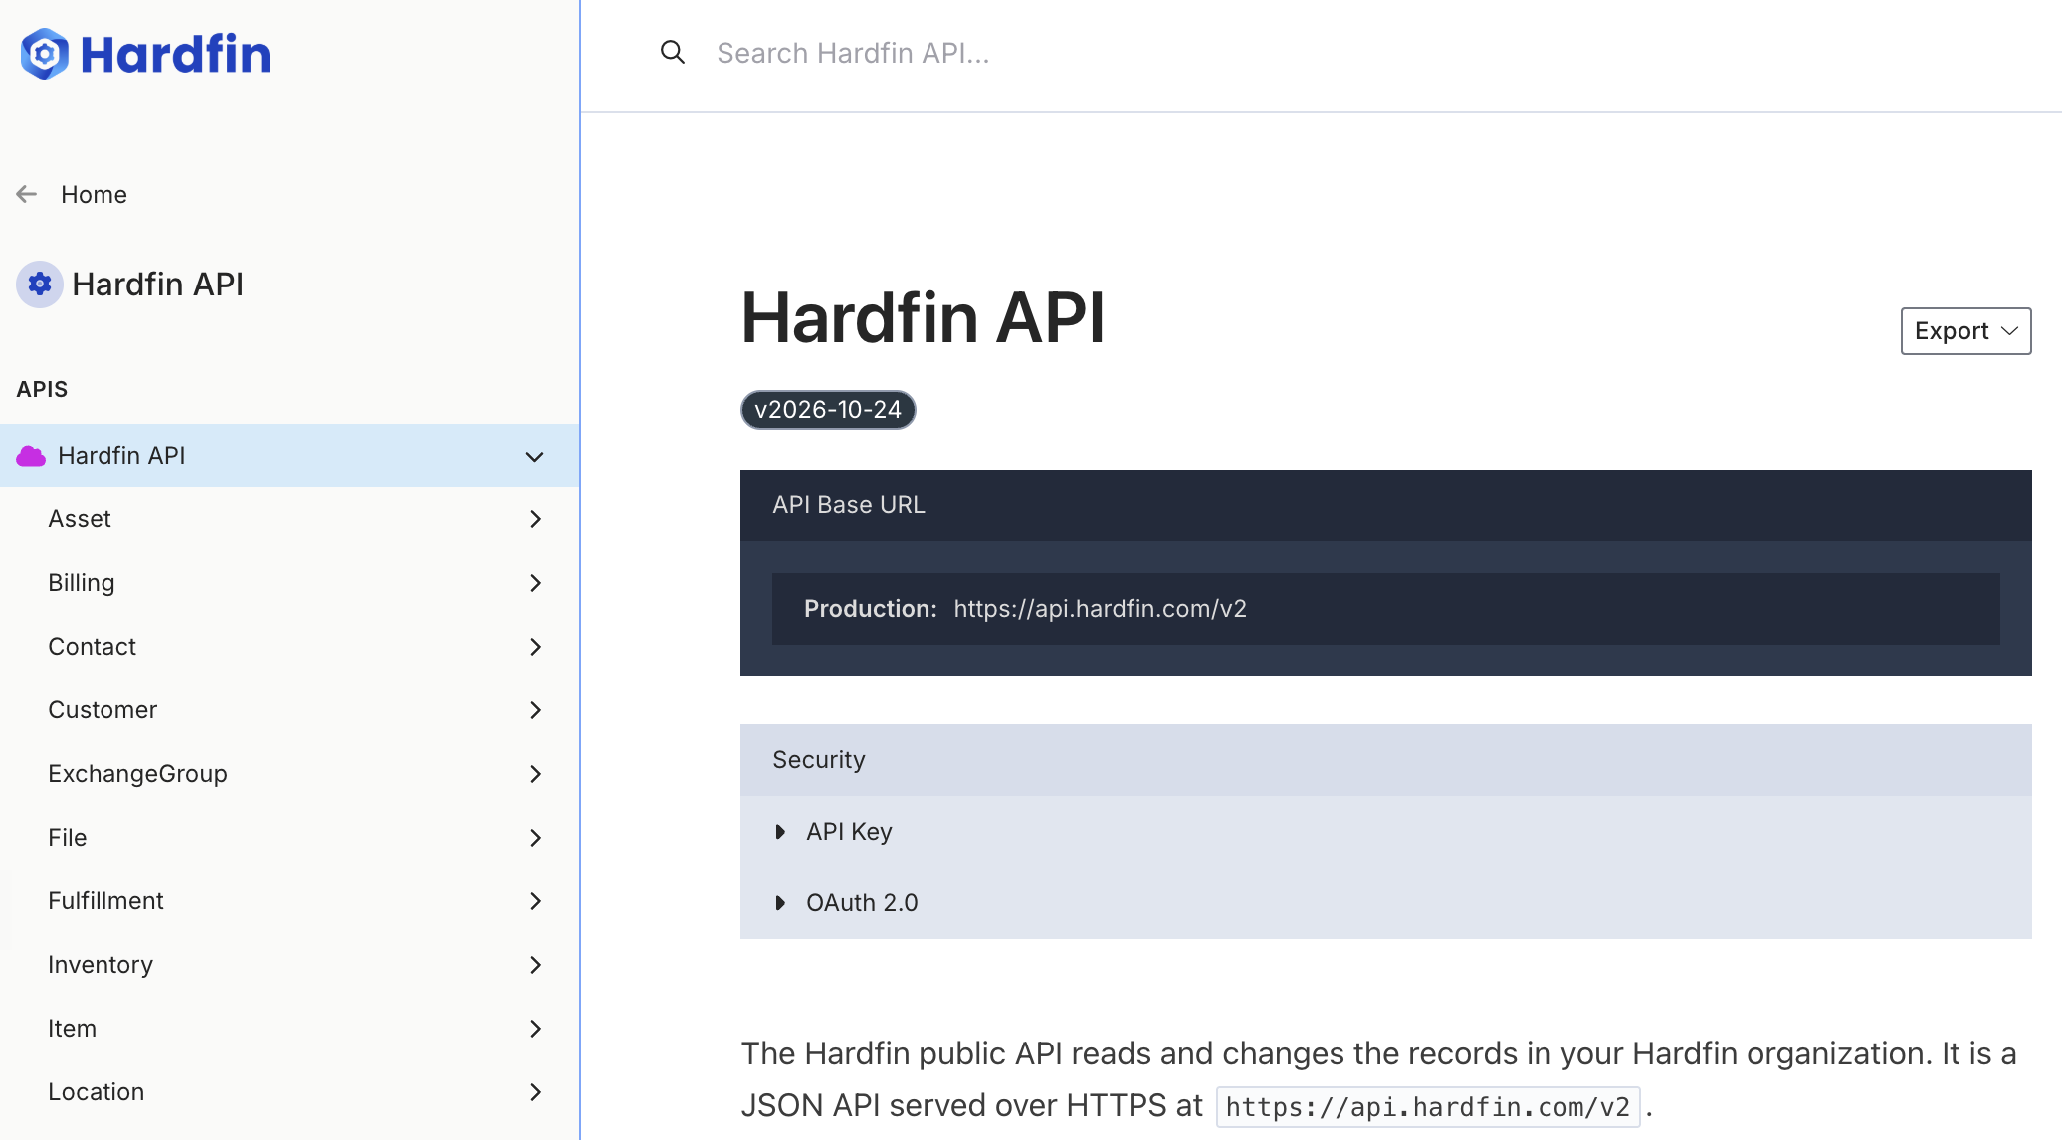Click the search magnifier icon

coord(673,52)
